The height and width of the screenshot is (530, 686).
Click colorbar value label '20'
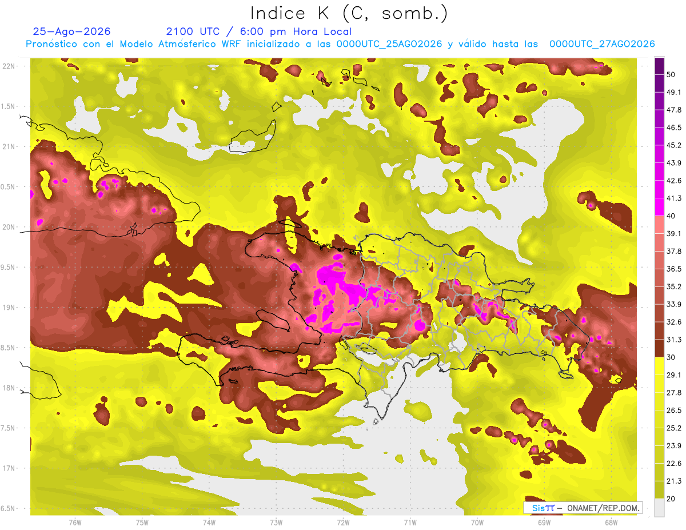coord(671,499)
